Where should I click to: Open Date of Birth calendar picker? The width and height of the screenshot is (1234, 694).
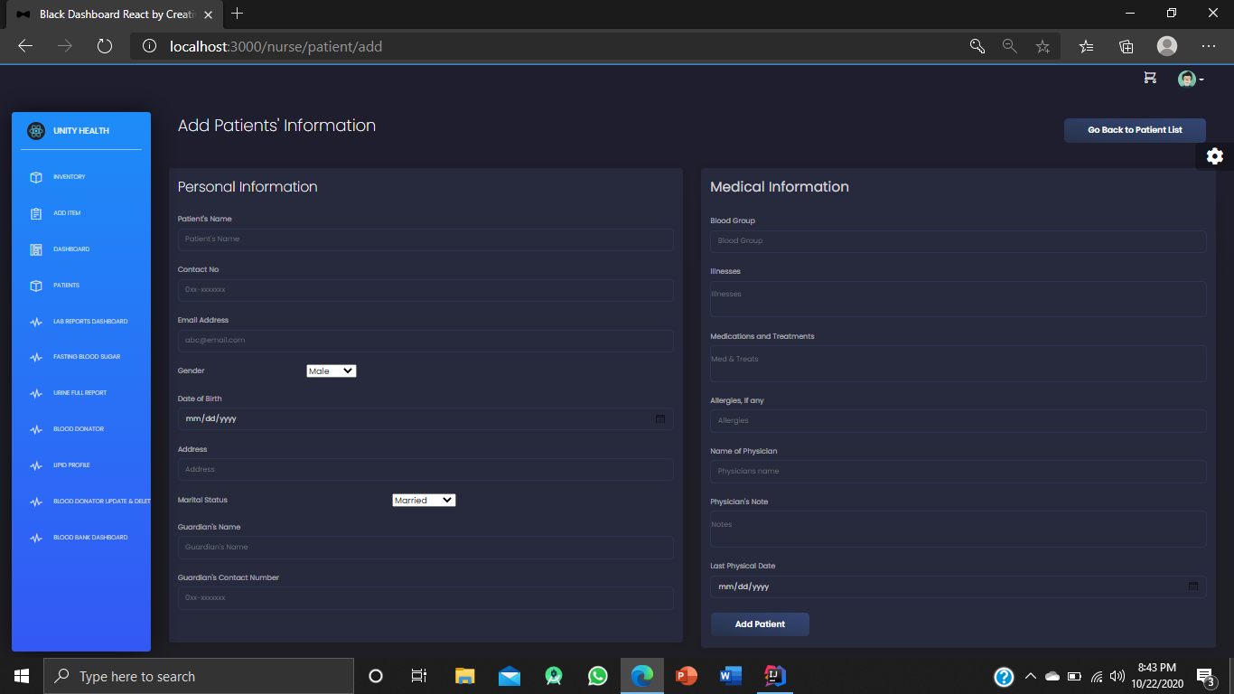pyautogui.click(x=660, y=418)
